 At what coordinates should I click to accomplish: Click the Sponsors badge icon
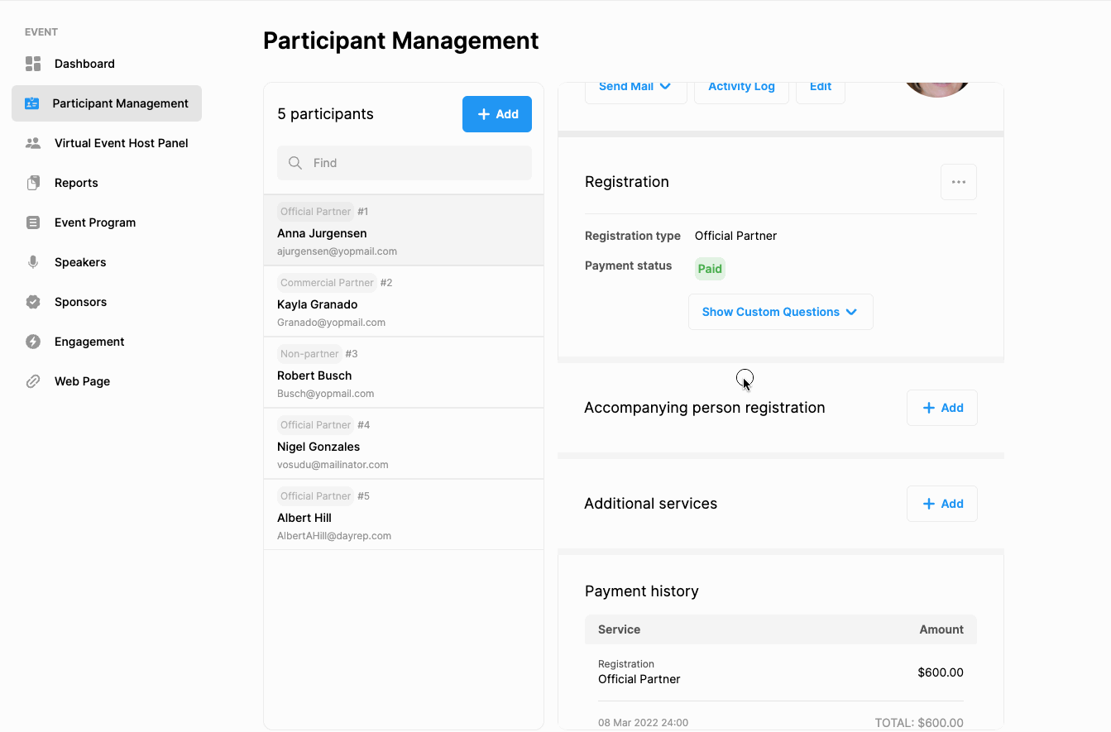[x=33, y=302]
